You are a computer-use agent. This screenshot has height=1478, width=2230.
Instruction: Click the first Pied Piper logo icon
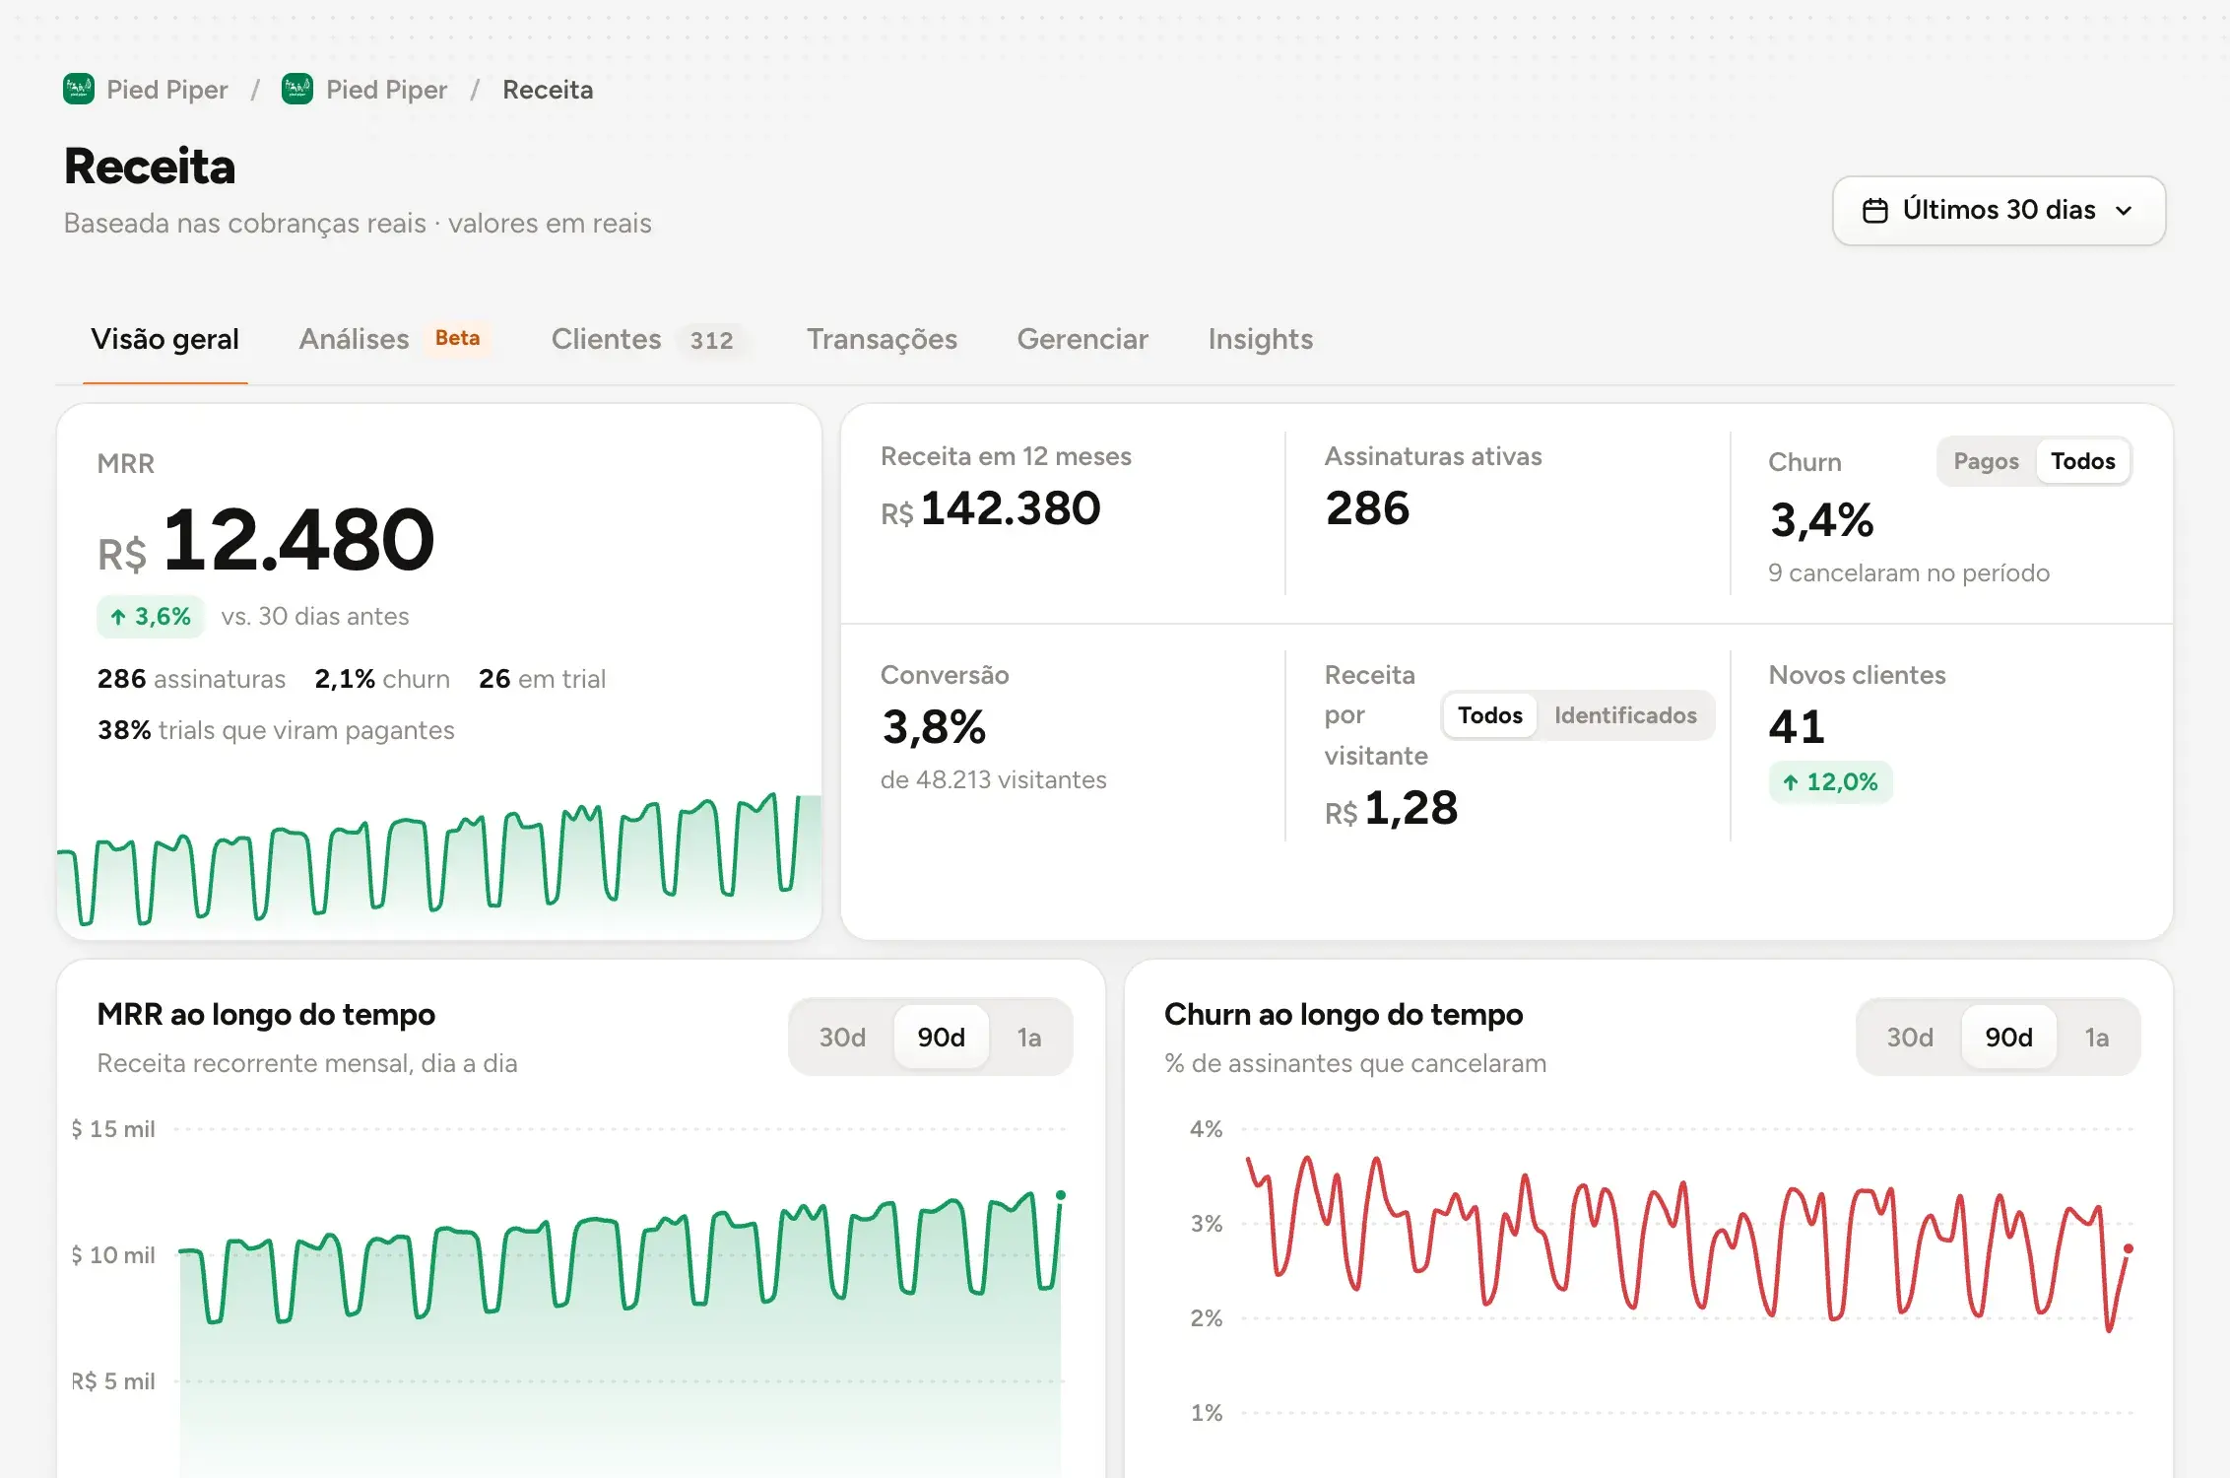point(79,90)
